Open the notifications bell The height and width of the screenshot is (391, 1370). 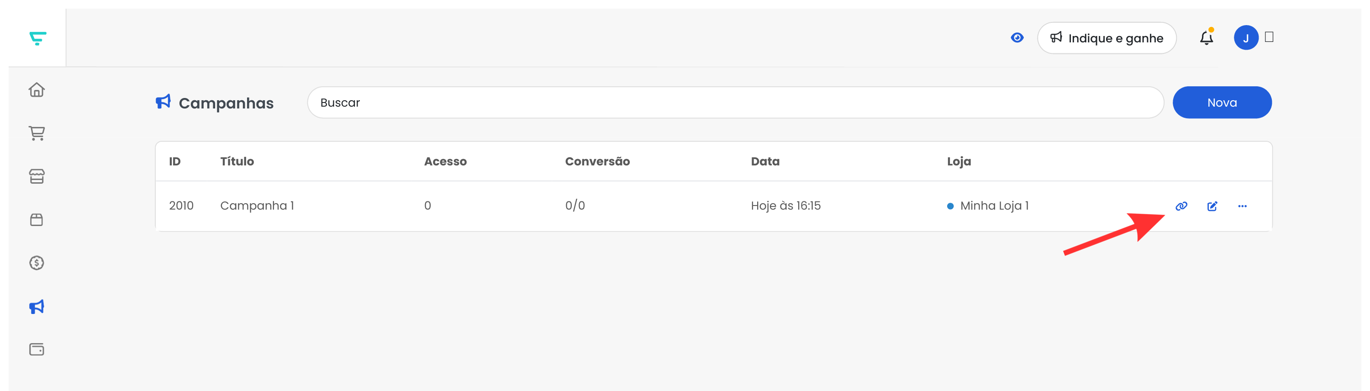point(1206,37)
